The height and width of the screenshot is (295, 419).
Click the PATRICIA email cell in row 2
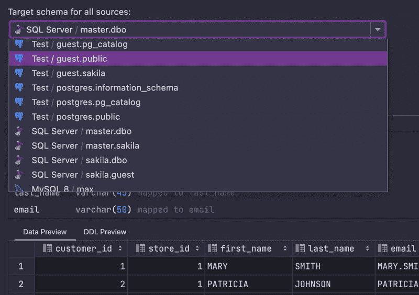pyautogui.click(x=397, y=284)
